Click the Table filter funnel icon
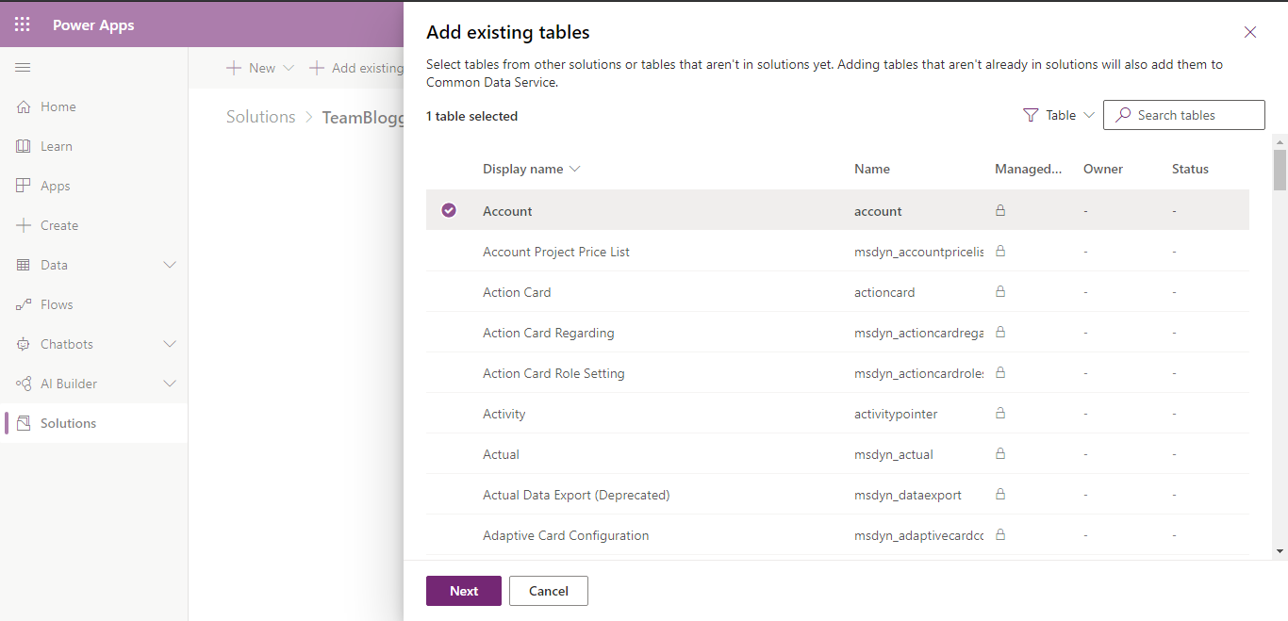Screen dimensions: 1288x621 (1031, 114)
